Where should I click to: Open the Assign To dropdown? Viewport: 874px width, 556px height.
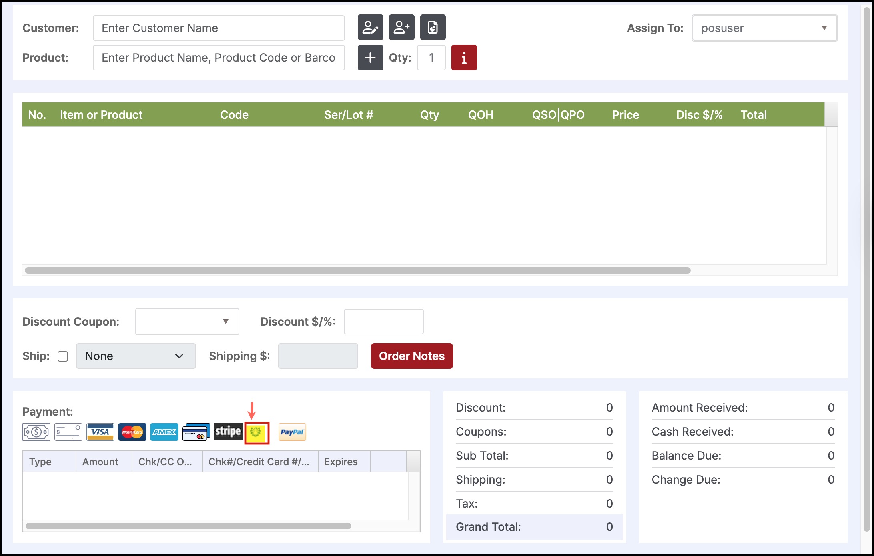[x=764, y=28]
